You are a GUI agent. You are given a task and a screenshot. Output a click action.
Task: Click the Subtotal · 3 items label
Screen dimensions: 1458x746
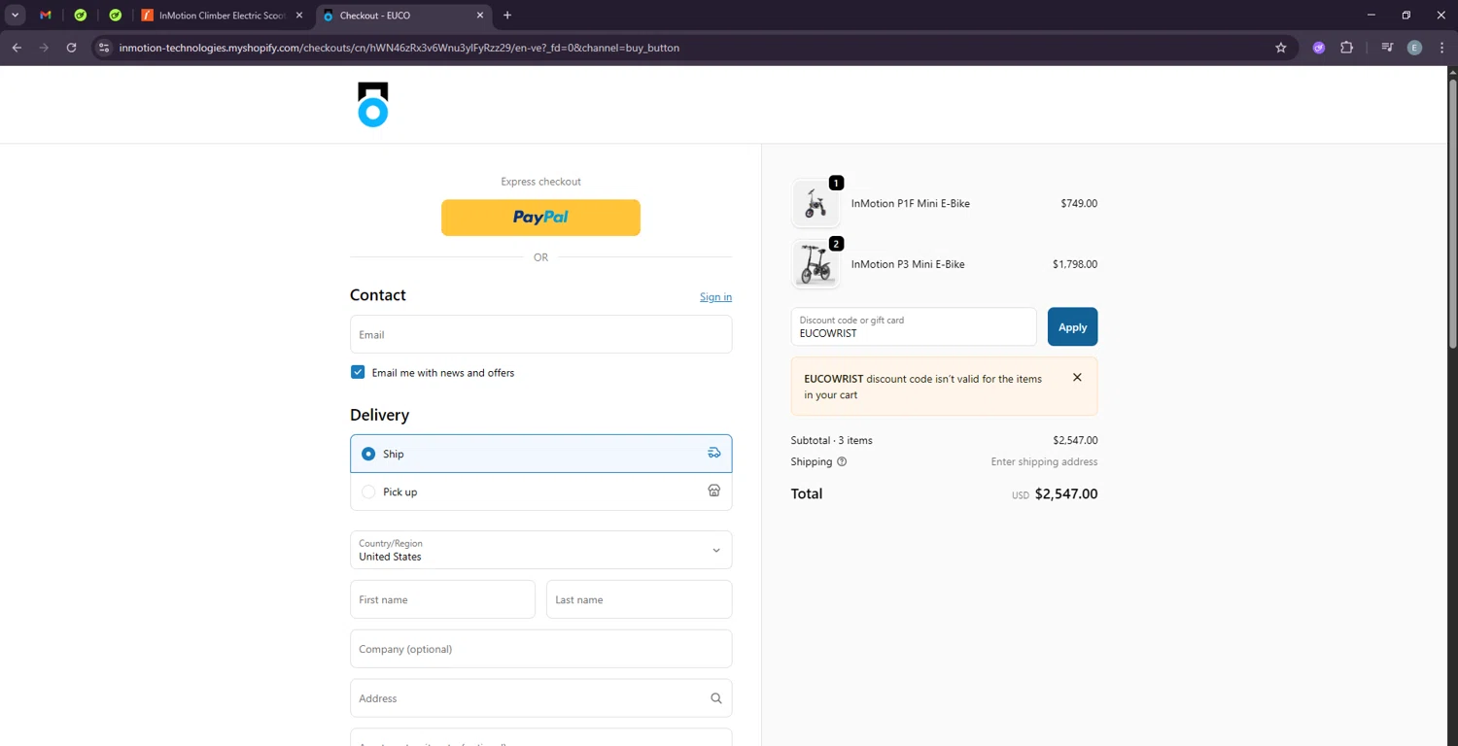tap(832, 440)
